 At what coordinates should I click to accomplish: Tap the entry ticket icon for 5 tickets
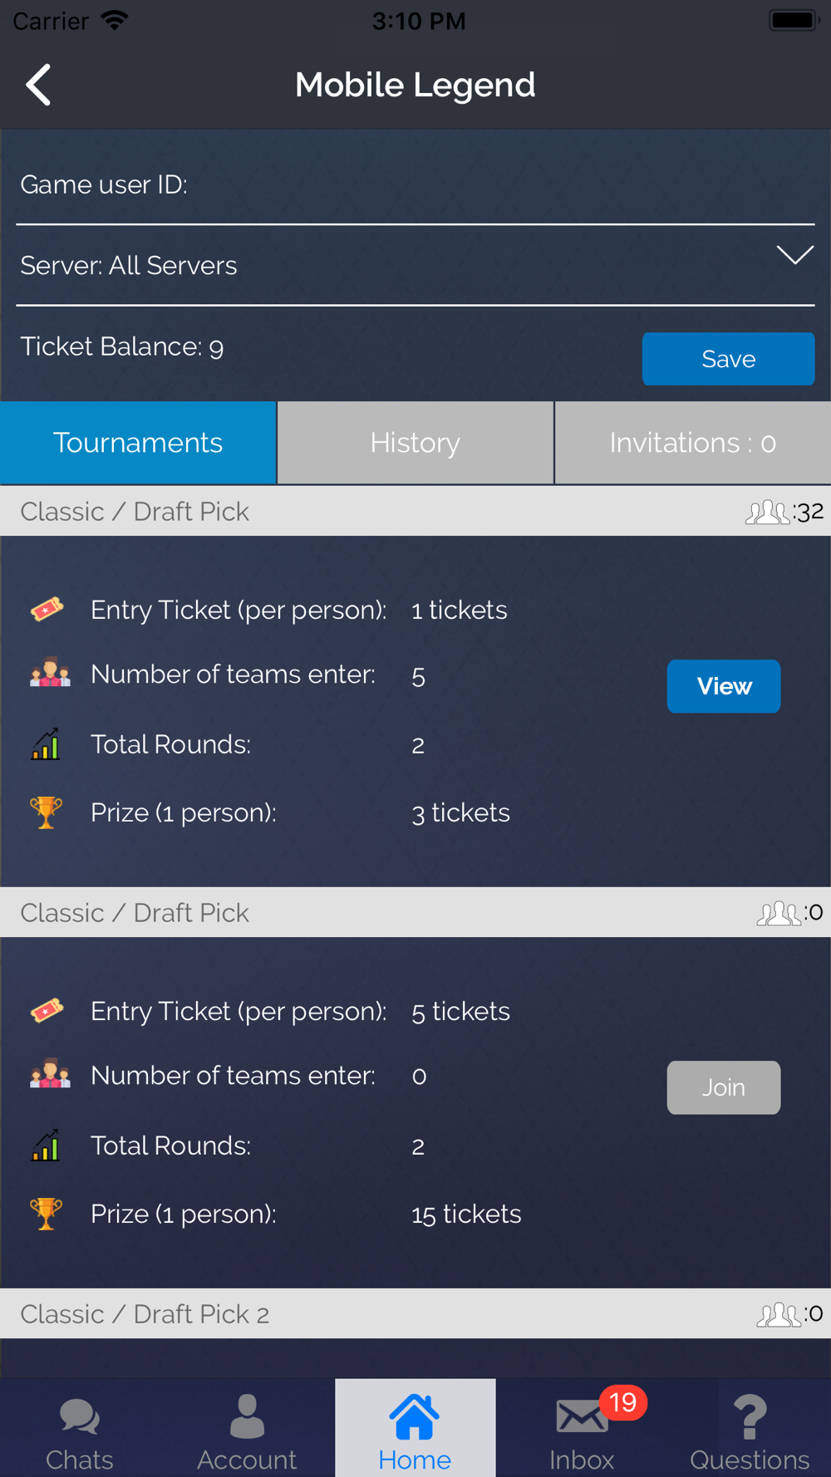[47, 1010]
